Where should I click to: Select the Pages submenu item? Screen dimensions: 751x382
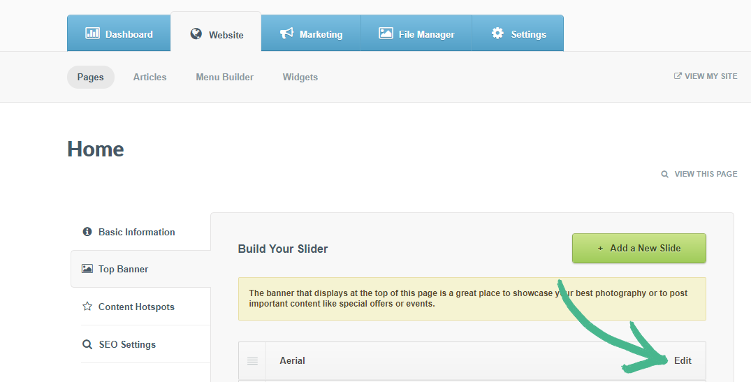click(91, 77)
